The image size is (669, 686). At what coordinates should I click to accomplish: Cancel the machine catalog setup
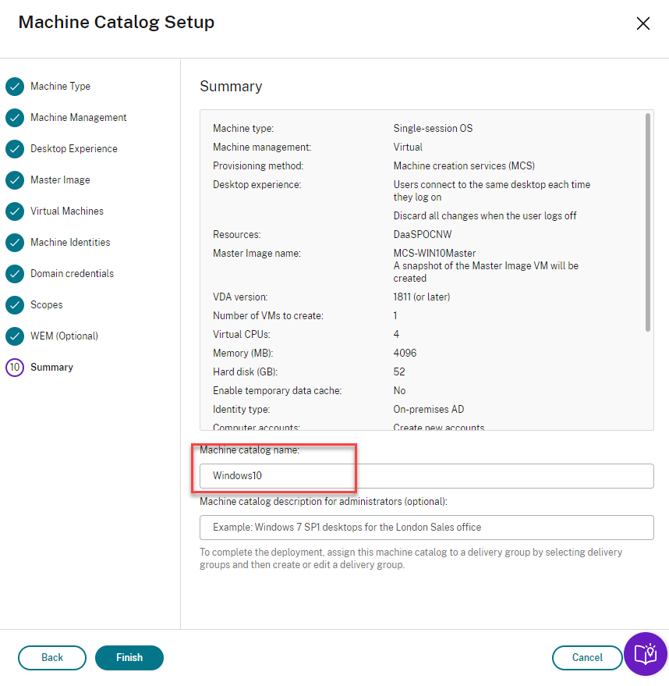(x=587, y=658)
